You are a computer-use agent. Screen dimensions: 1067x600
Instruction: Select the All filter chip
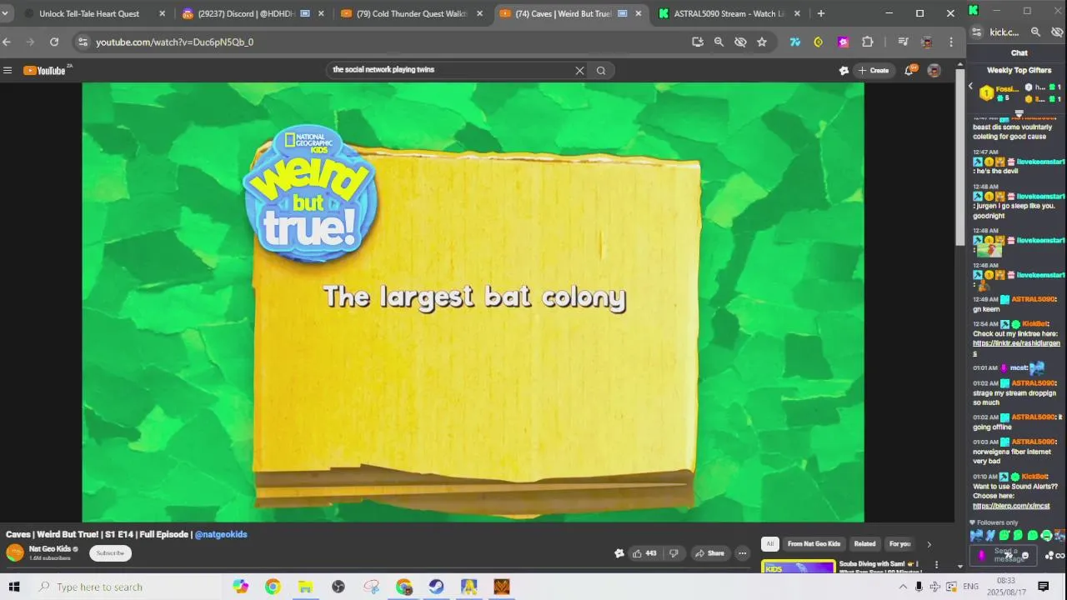pos(770,544)
